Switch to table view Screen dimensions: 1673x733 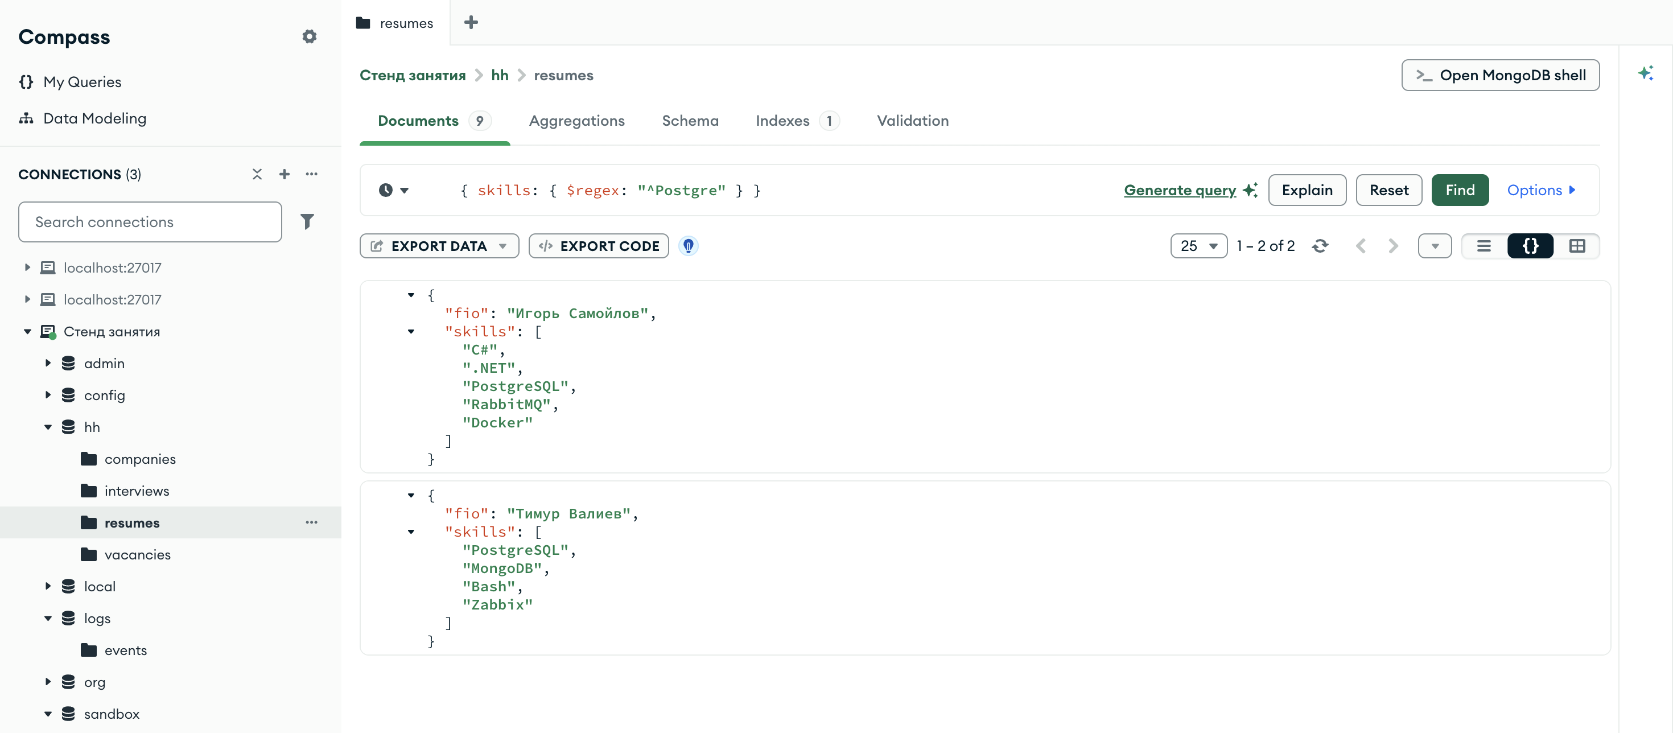(1577, 246)
